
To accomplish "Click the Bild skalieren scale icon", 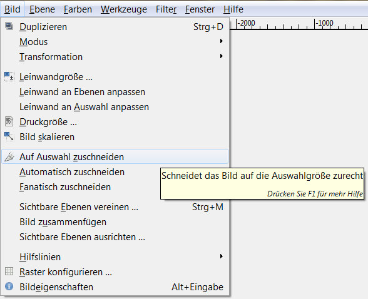I will pyautogui.click(x=9, y=136).
